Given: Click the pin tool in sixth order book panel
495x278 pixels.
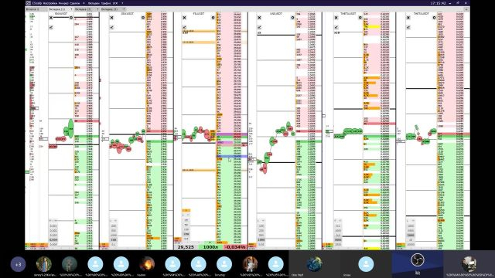Looking at the screenshot, I should [x=408, y=28].
